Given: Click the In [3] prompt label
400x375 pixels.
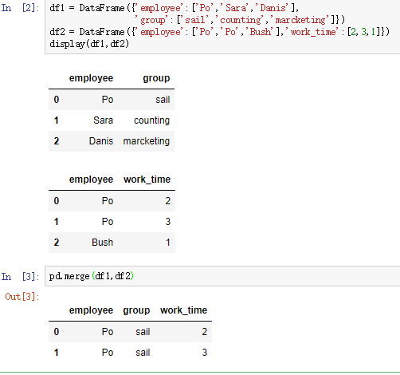Looking at the screenshot, I should [x=20, y=277].
